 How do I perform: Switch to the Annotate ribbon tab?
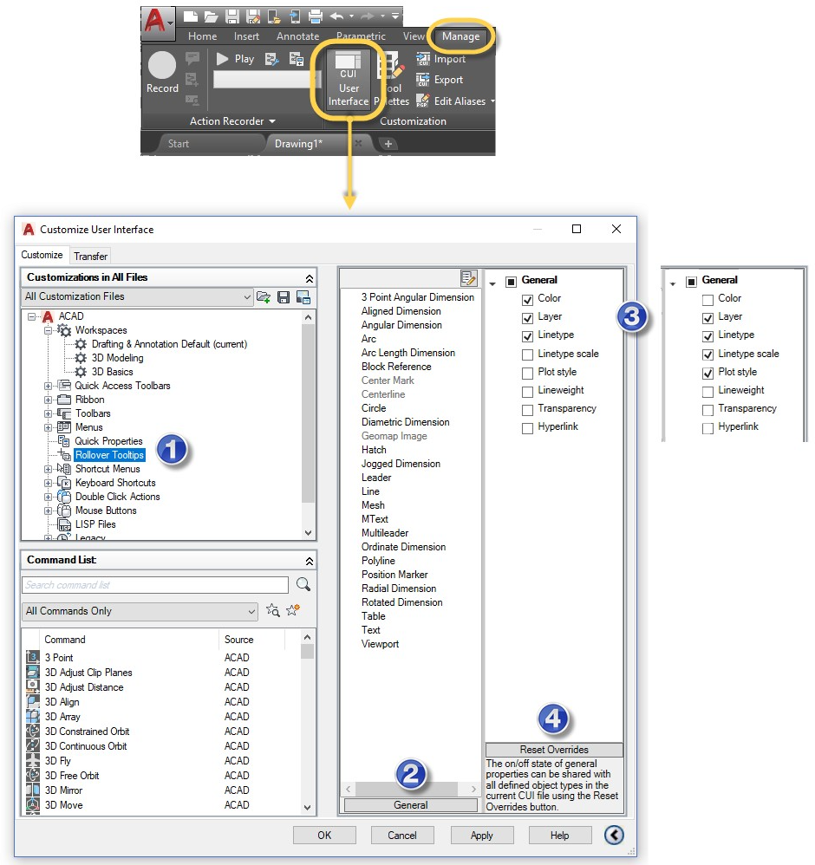(298, 36)
